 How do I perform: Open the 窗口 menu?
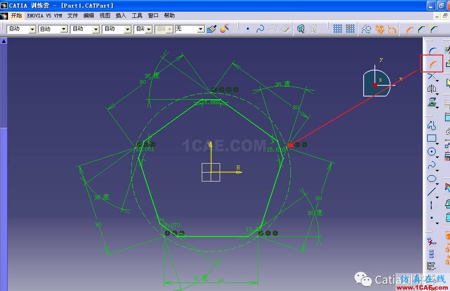coord(153,16)
